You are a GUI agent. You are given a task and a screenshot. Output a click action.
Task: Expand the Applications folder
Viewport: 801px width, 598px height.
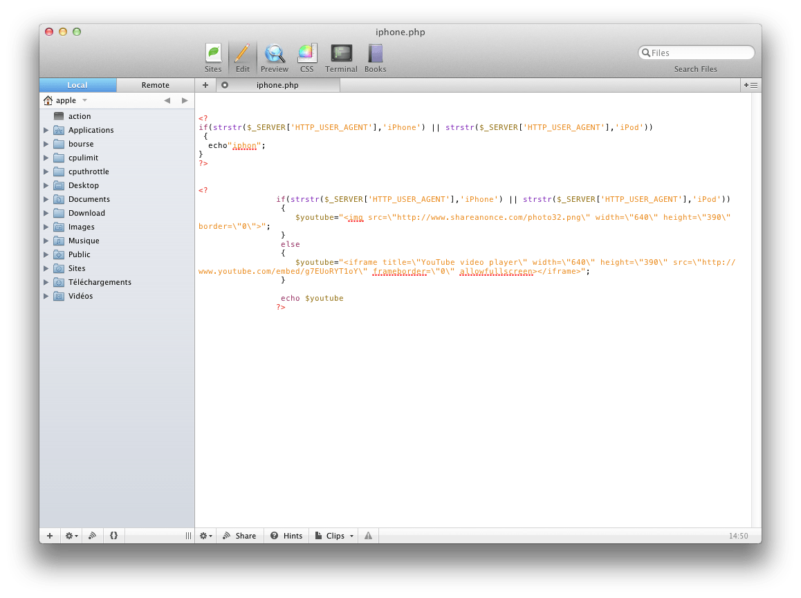pos(46,130)
